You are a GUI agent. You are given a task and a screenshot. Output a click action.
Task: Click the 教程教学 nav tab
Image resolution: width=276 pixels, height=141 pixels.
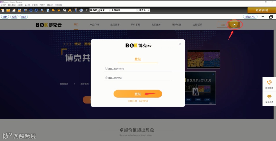(115, 25)
